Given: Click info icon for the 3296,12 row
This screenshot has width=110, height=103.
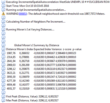Looking at the screenshot, I should coord(3,69).
